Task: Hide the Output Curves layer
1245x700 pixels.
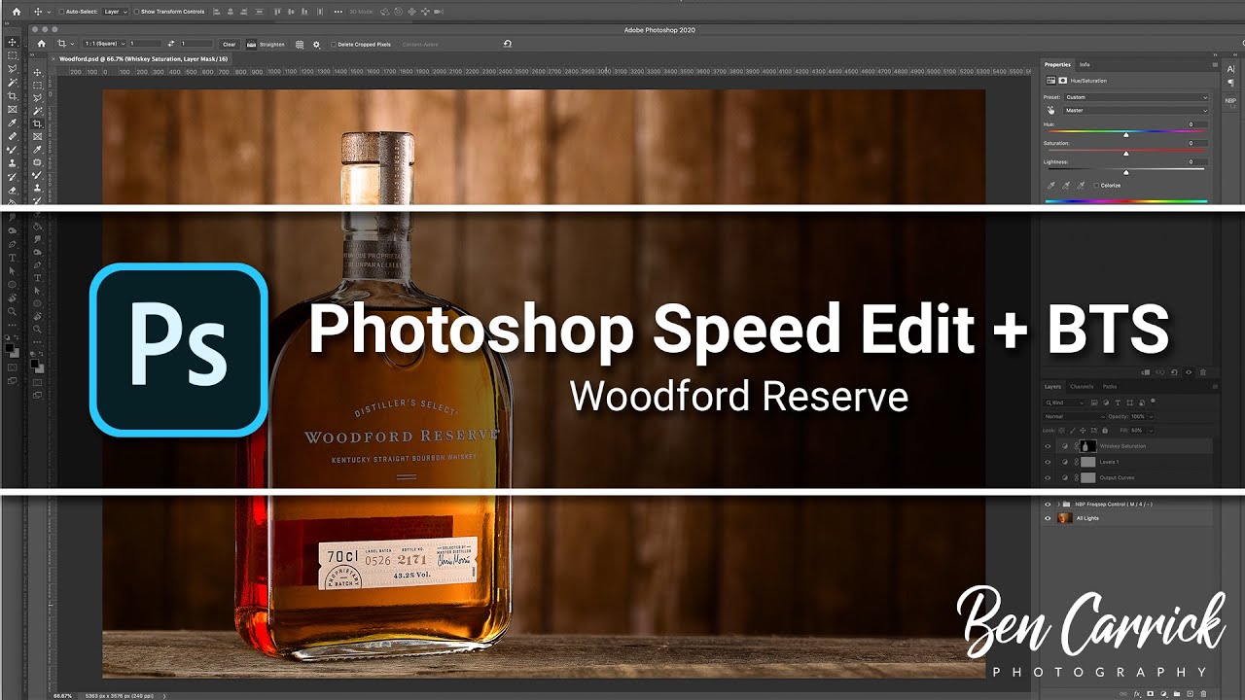Action: click(1048, 478)
